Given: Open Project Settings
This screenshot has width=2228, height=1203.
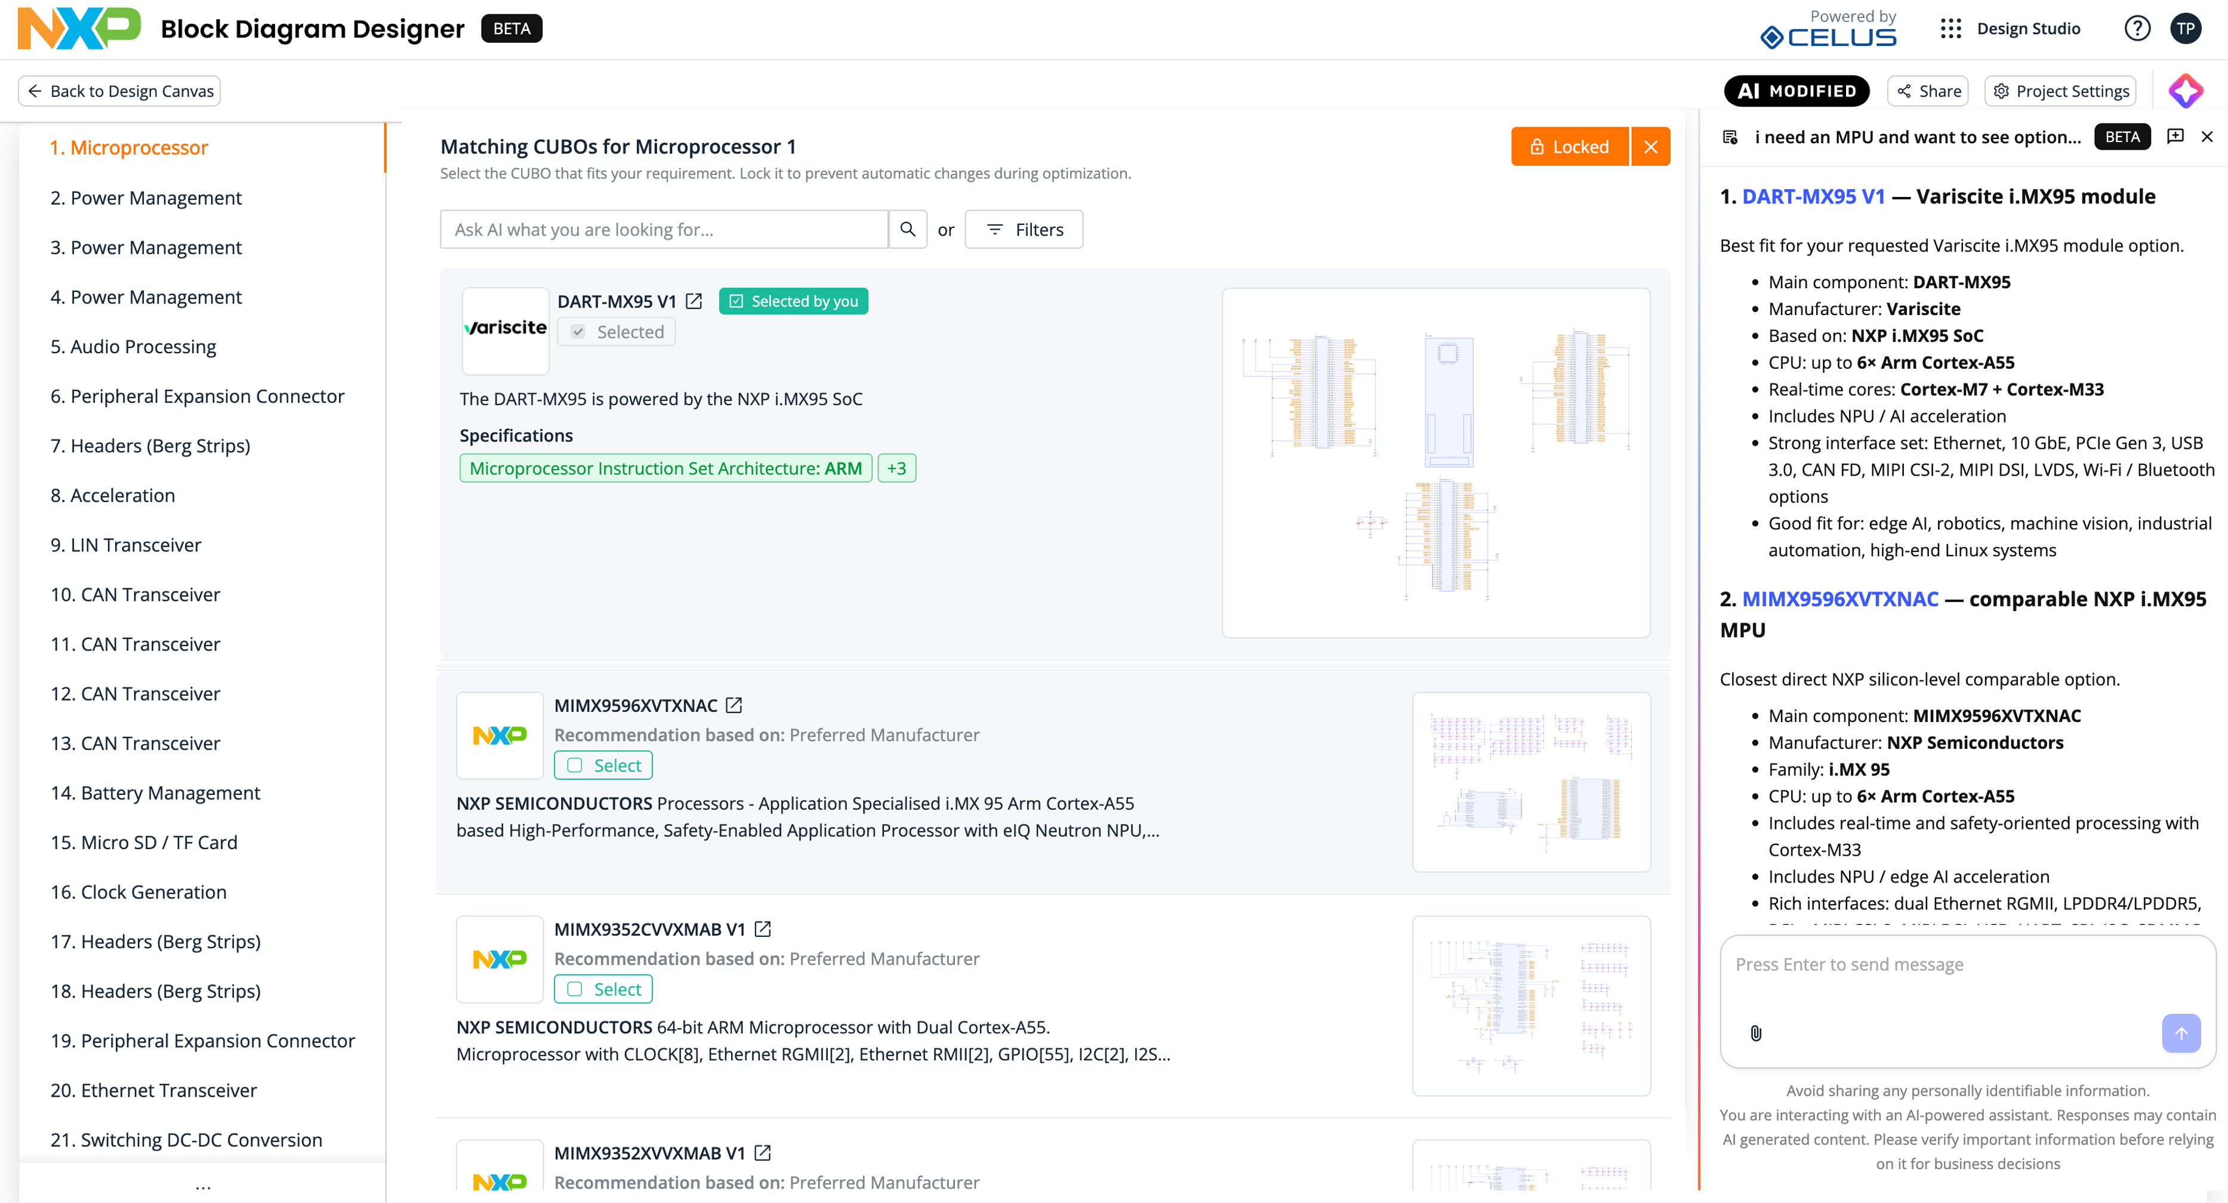Looking at the screenshot, I should click(x=2060, y=91).
